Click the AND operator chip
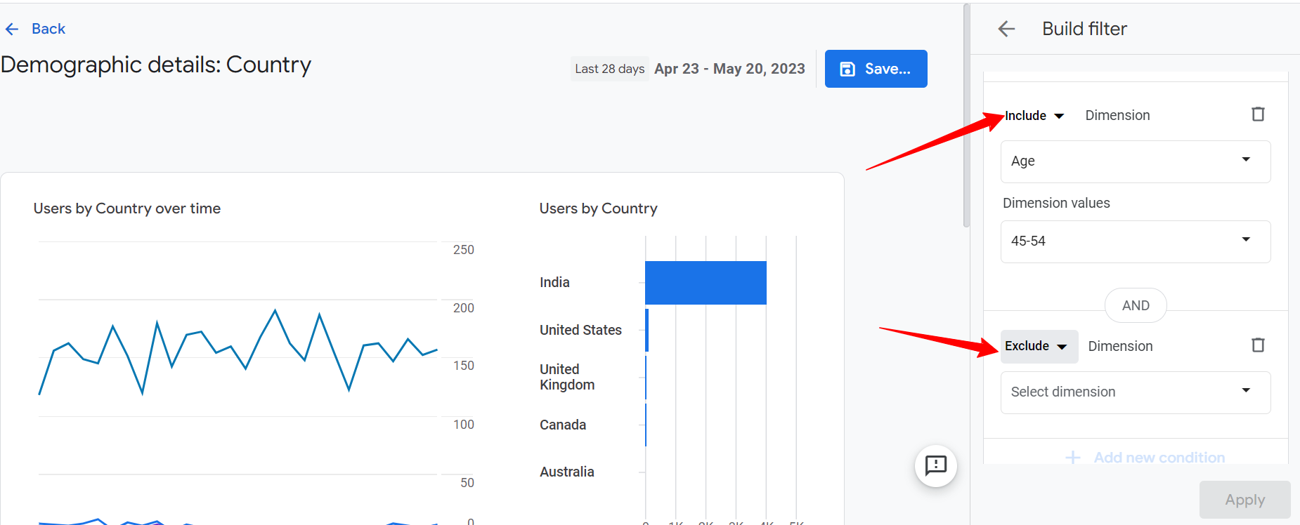The height and width of the screenshot is (525, 1300). tap(1136, 305)
